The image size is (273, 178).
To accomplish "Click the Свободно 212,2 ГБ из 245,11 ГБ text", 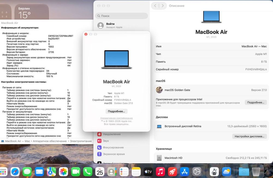I will (246, 158).
